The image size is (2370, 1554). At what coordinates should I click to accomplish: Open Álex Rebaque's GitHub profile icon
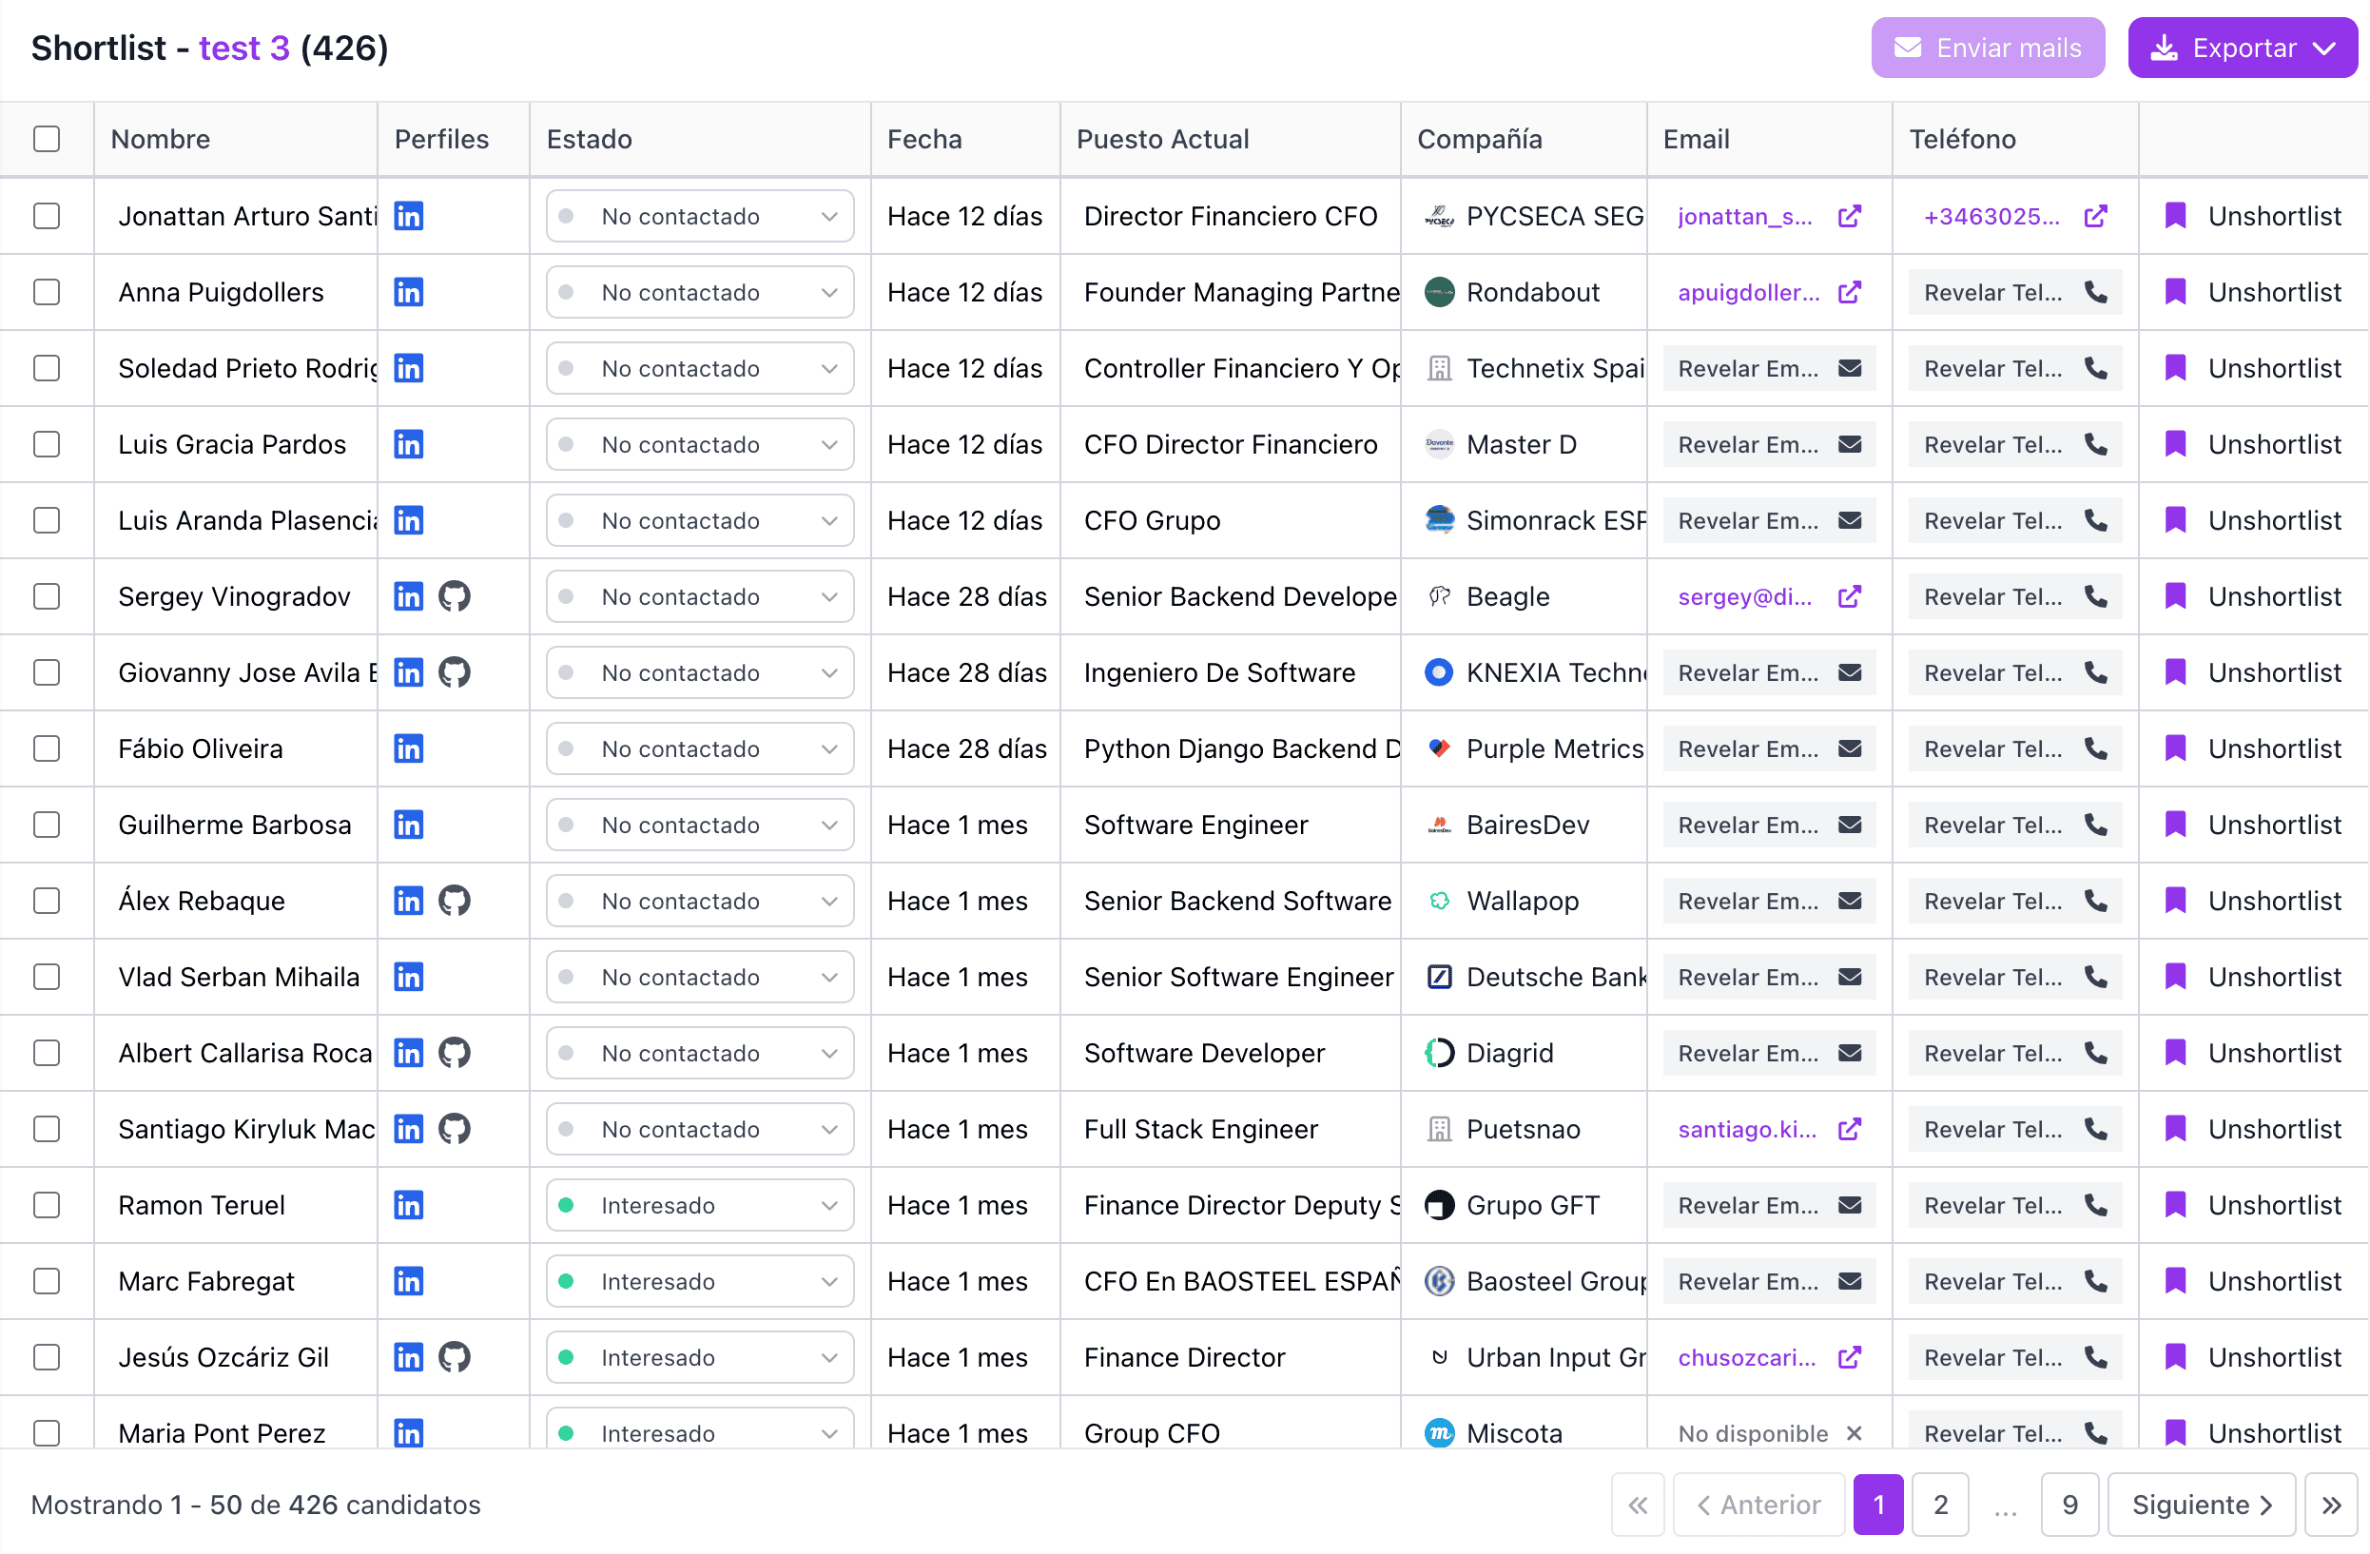[454, 901]
